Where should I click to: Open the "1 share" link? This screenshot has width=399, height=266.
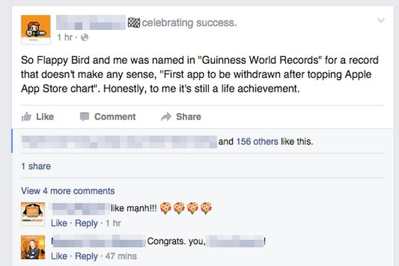pyautogui.click(x=36, y=166)
